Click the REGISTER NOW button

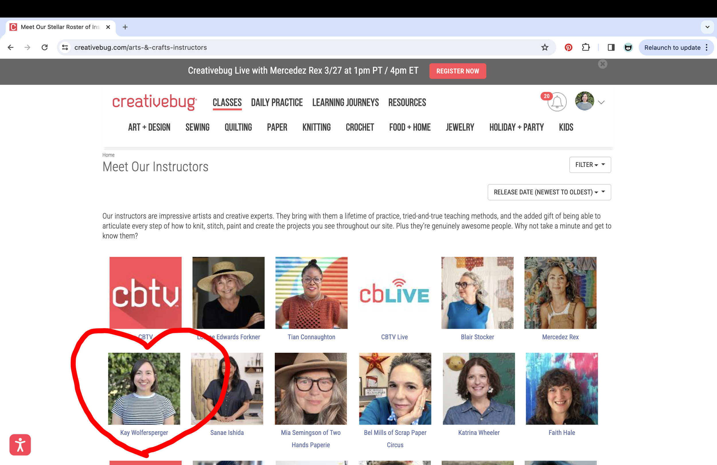pos(457,71)
